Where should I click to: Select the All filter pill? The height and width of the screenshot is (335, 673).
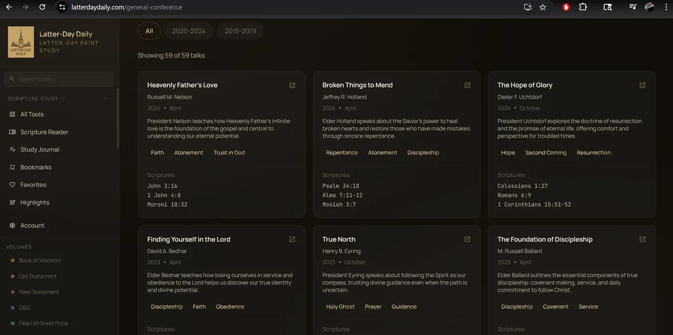point(149,31)
